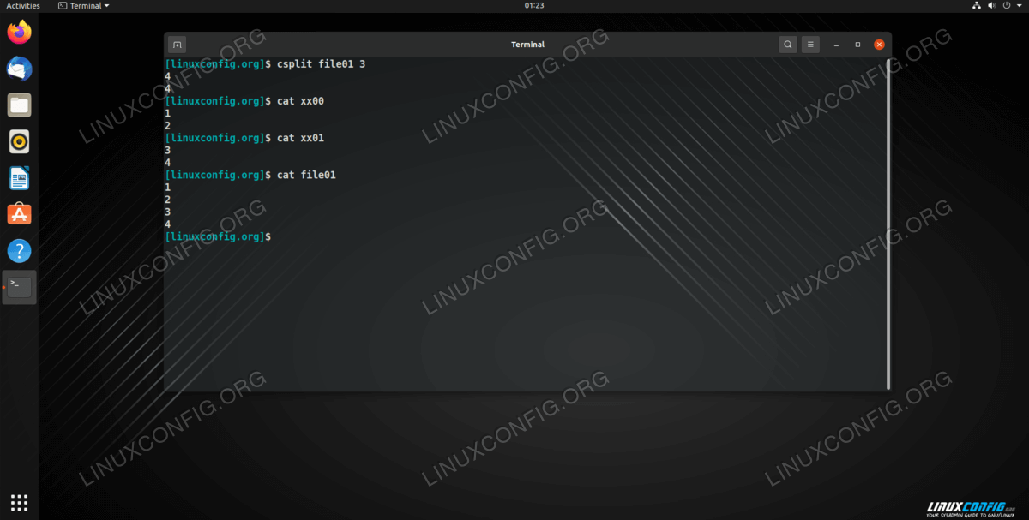Select the Terminal icon in dock

click(x=20, y=287)
